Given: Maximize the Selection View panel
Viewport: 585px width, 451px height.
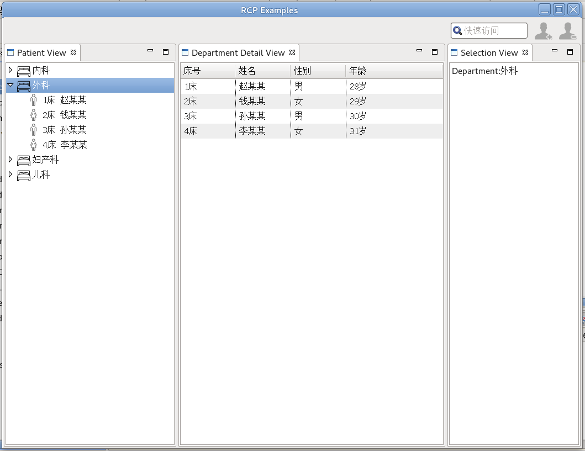Looking at the screenshot, I should point(570,52).
